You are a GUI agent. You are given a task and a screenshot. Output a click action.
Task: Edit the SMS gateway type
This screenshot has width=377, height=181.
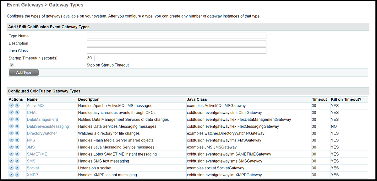[12, 161]
